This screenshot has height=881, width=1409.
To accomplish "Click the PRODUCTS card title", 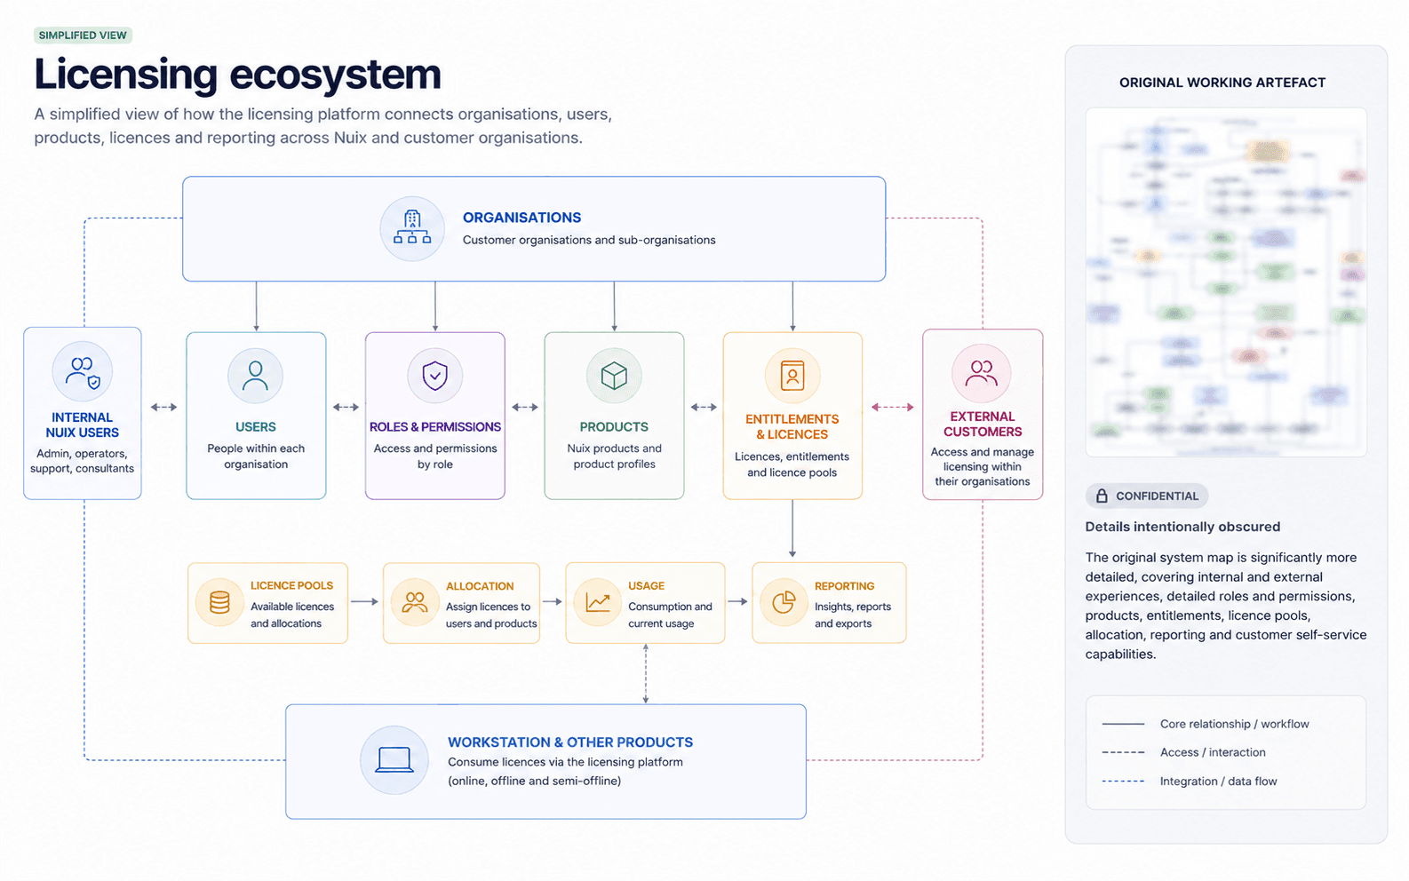I will click(x=614, y=427).
